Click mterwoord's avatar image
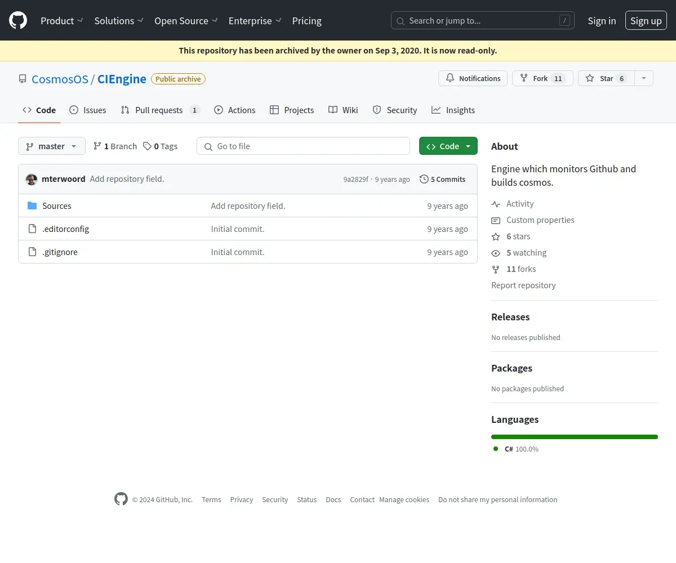676x563 pixels. (x=32, y=179)
